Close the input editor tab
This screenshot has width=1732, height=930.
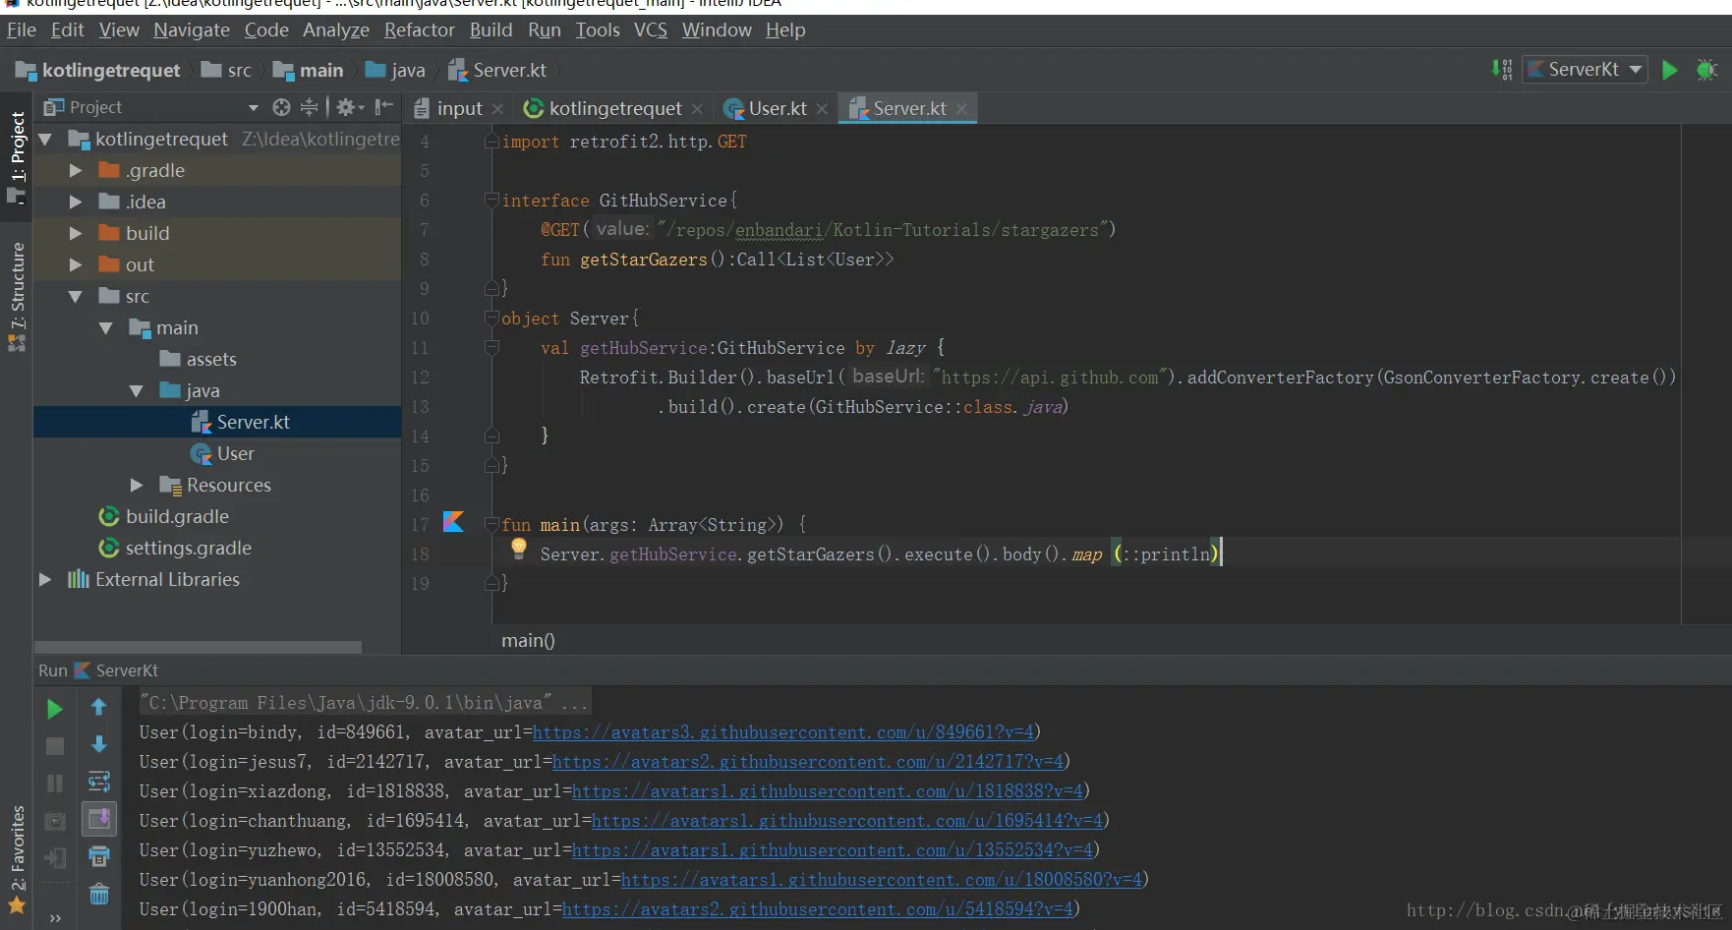tap(497, 109)
